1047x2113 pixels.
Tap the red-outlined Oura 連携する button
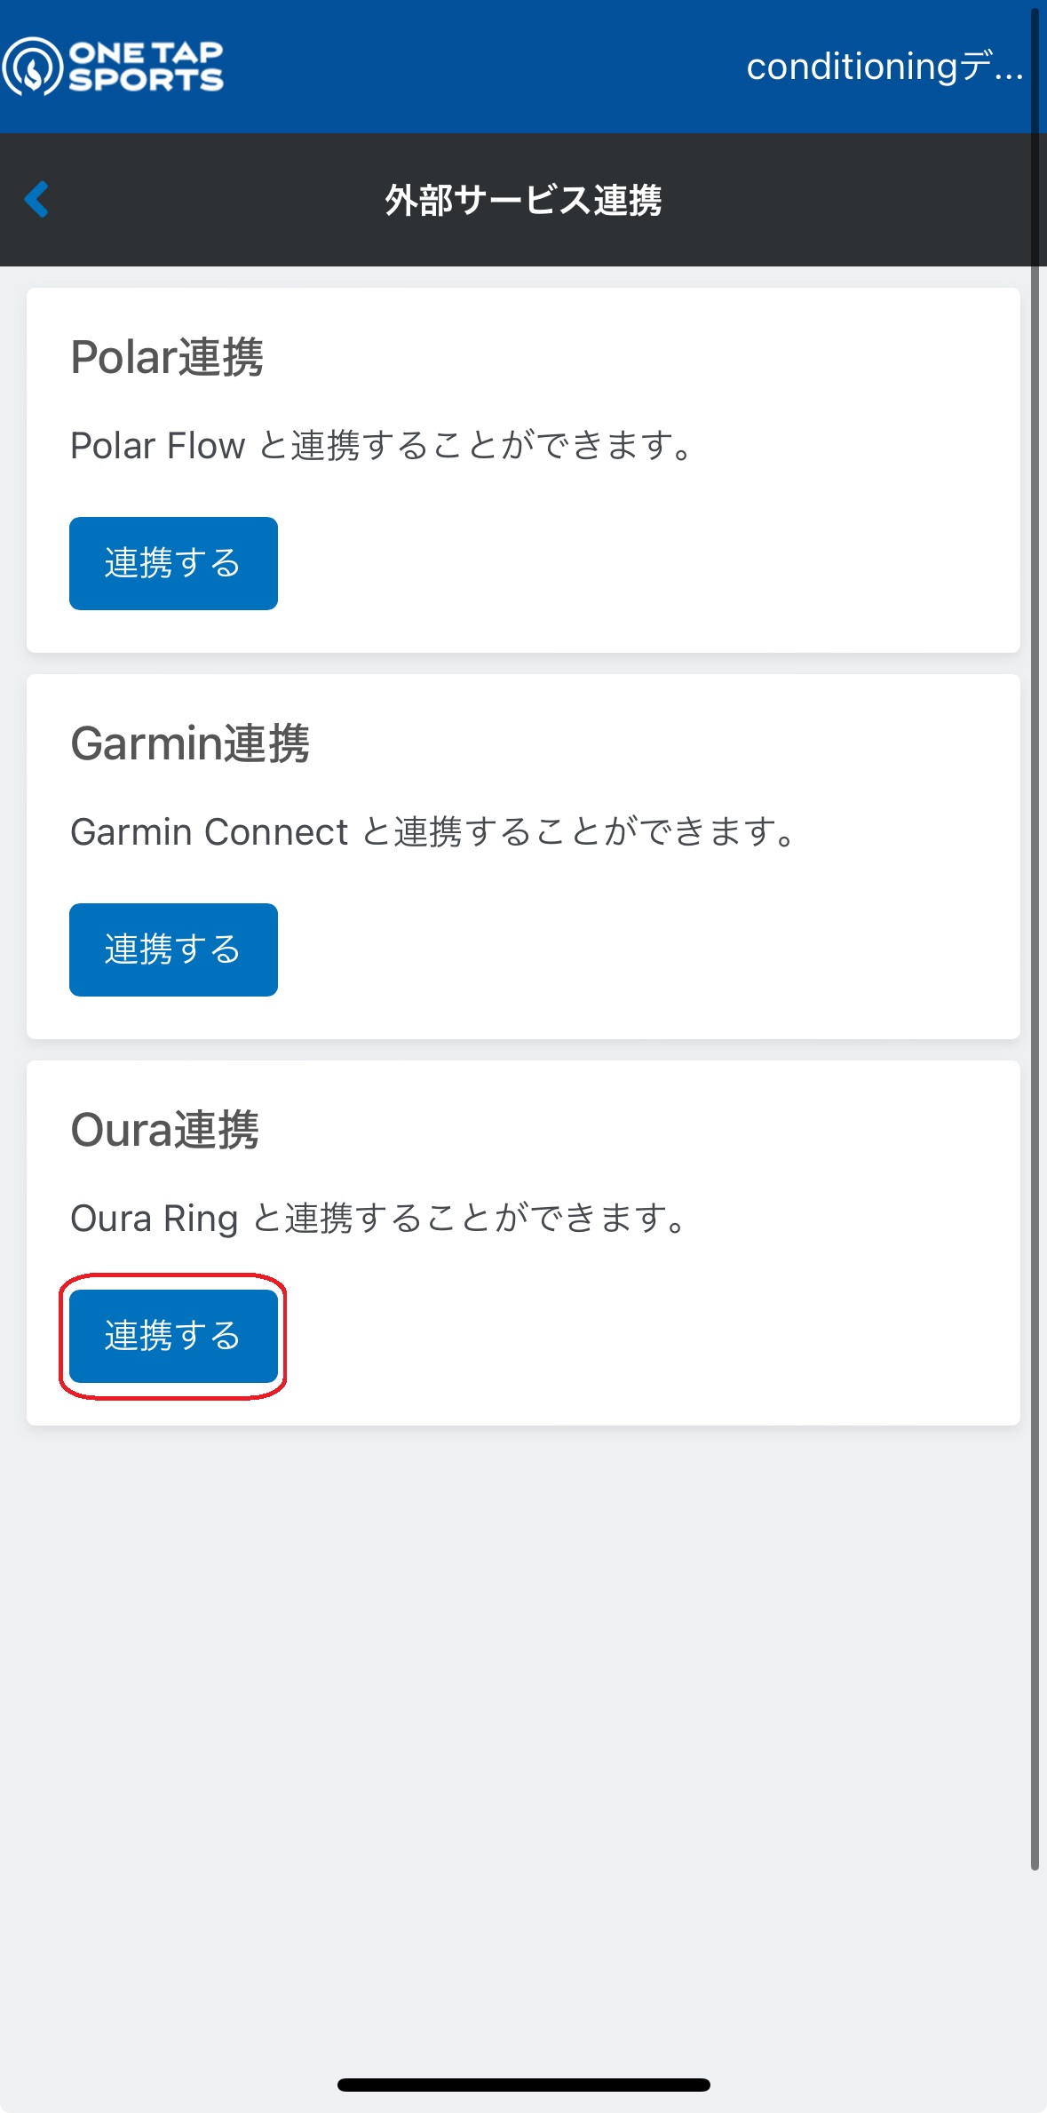pos(173,1336)
